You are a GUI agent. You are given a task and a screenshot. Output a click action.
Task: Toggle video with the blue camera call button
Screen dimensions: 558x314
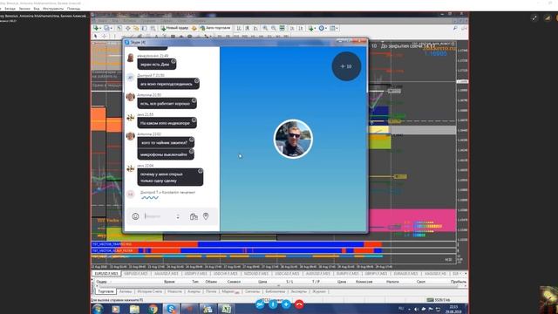pyautogui.click(x=260, y=304)
